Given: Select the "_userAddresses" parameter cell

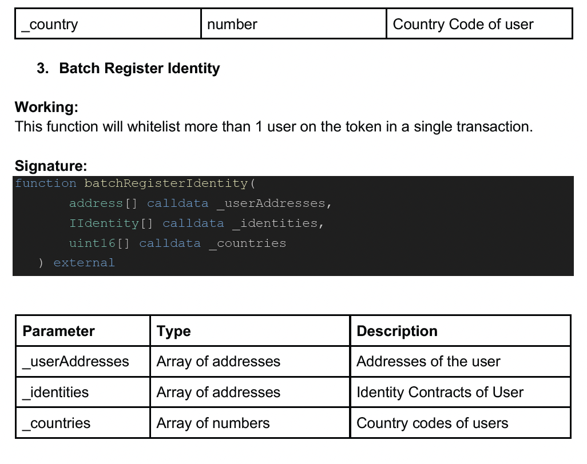Looking at the screenshot, I should (x=76, y=362).
